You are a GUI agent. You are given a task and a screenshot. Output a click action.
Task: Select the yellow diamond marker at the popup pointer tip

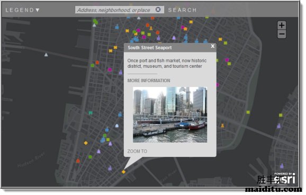(x=123, y=172)
